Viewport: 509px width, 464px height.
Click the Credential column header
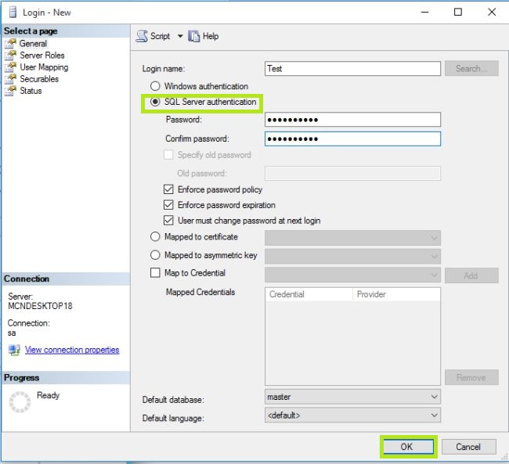click(x=309, y=294)
